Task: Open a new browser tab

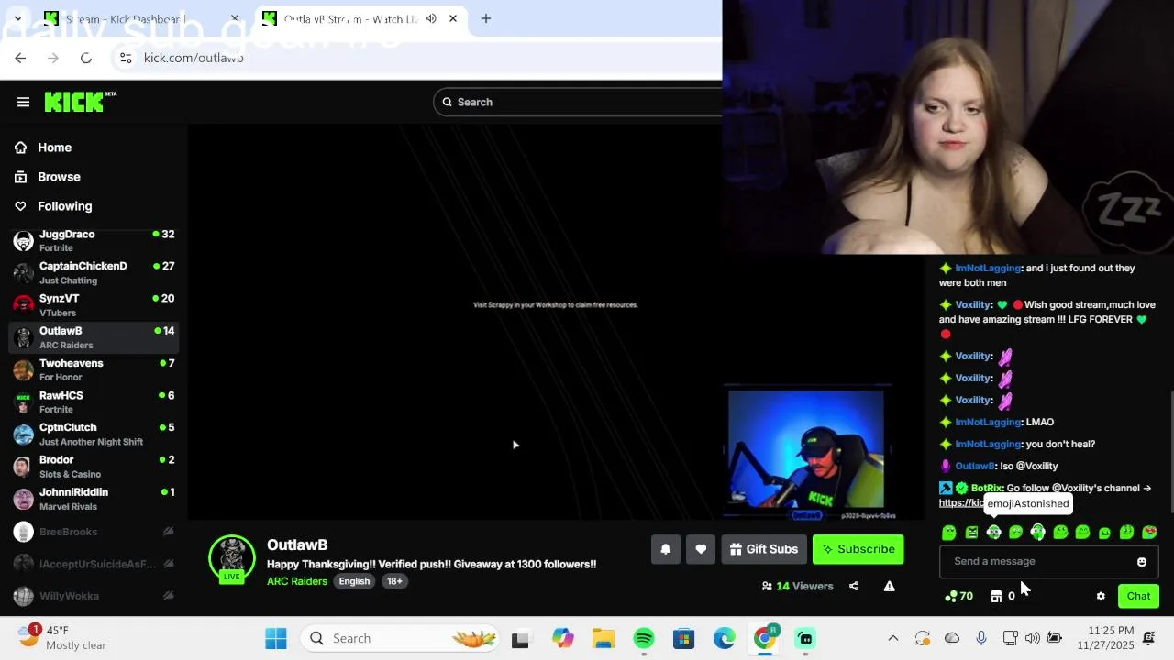Action: tap(486, 18)
